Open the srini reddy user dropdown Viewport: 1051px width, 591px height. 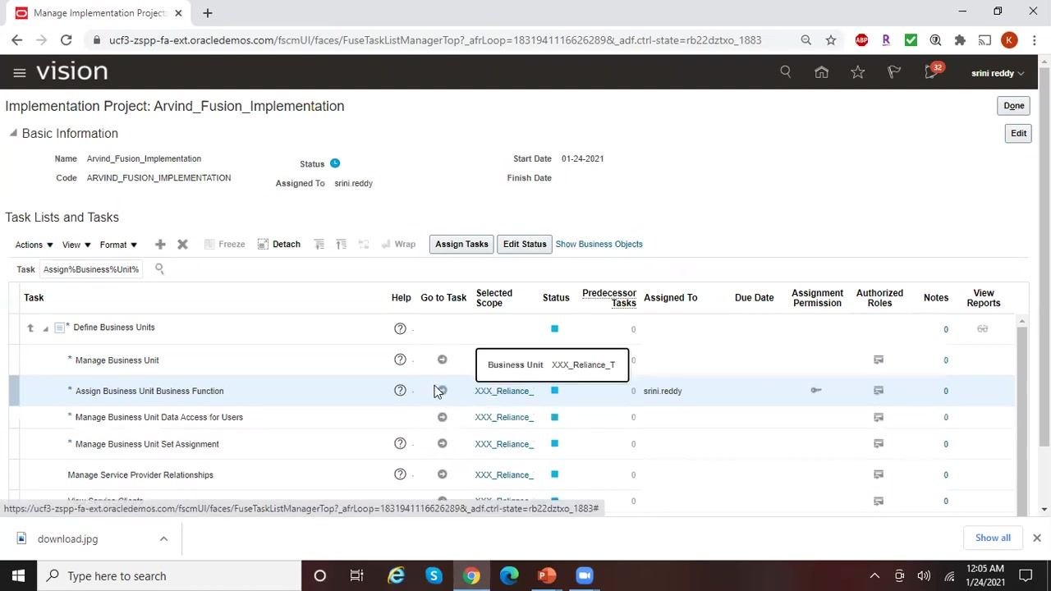(998, 73)
